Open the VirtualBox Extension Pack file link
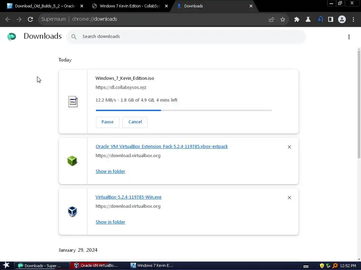The width and height of the screenshot is (361, 270). point(161,147)
